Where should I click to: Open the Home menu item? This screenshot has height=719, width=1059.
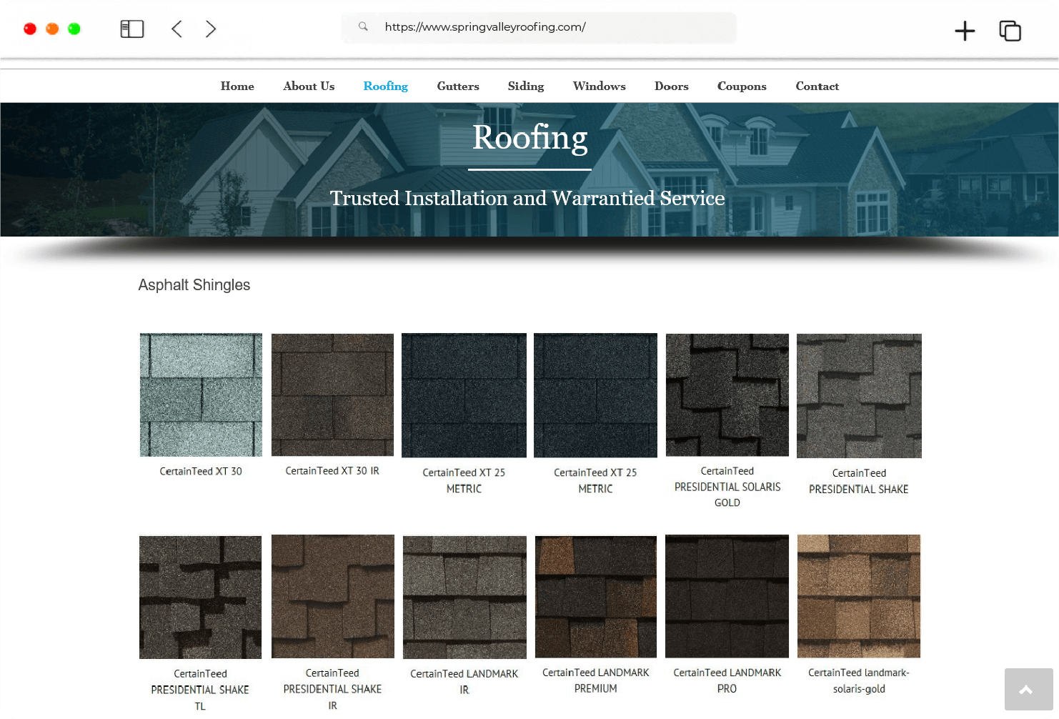point(237,86)
